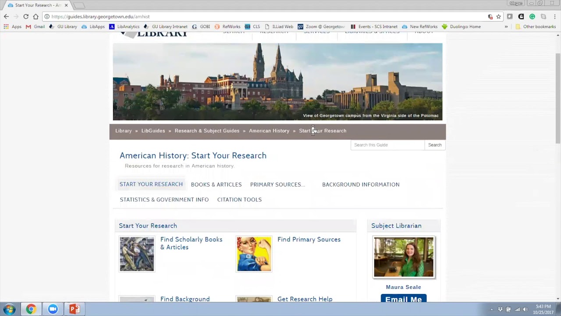Go to American History breadcrumb
561x316 pixels.
click(269, 131)
